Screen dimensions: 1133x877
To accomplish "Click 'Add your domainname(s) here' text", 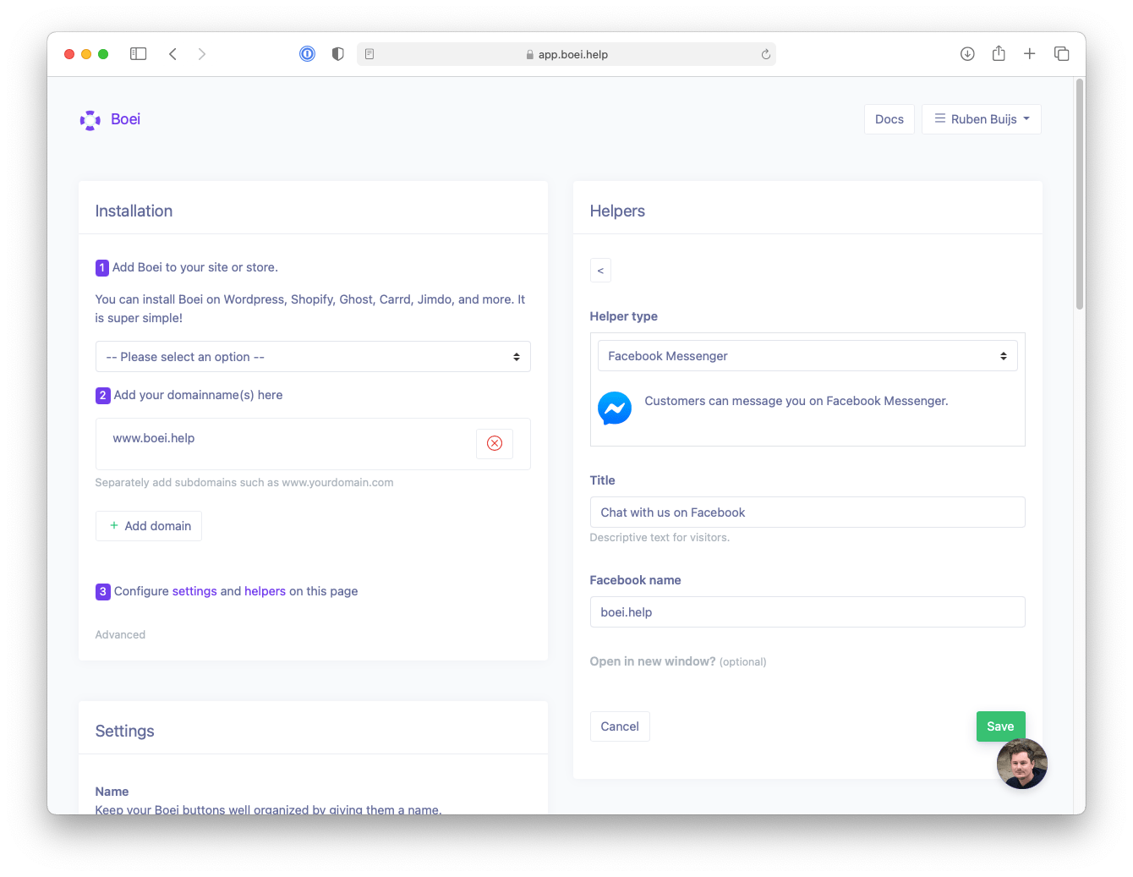I will pyautogui.click(x=199, y=395).
